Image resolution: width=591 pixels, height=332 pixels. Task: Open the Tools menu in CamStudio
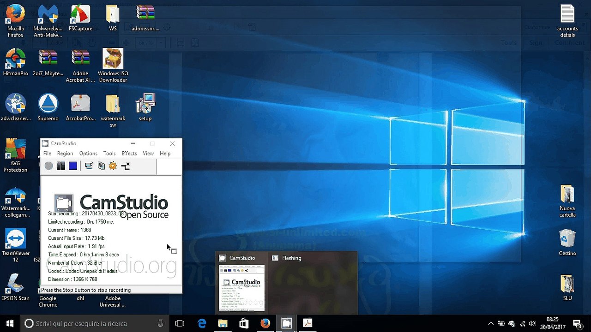pyautogui.click(x=109, y=154)
